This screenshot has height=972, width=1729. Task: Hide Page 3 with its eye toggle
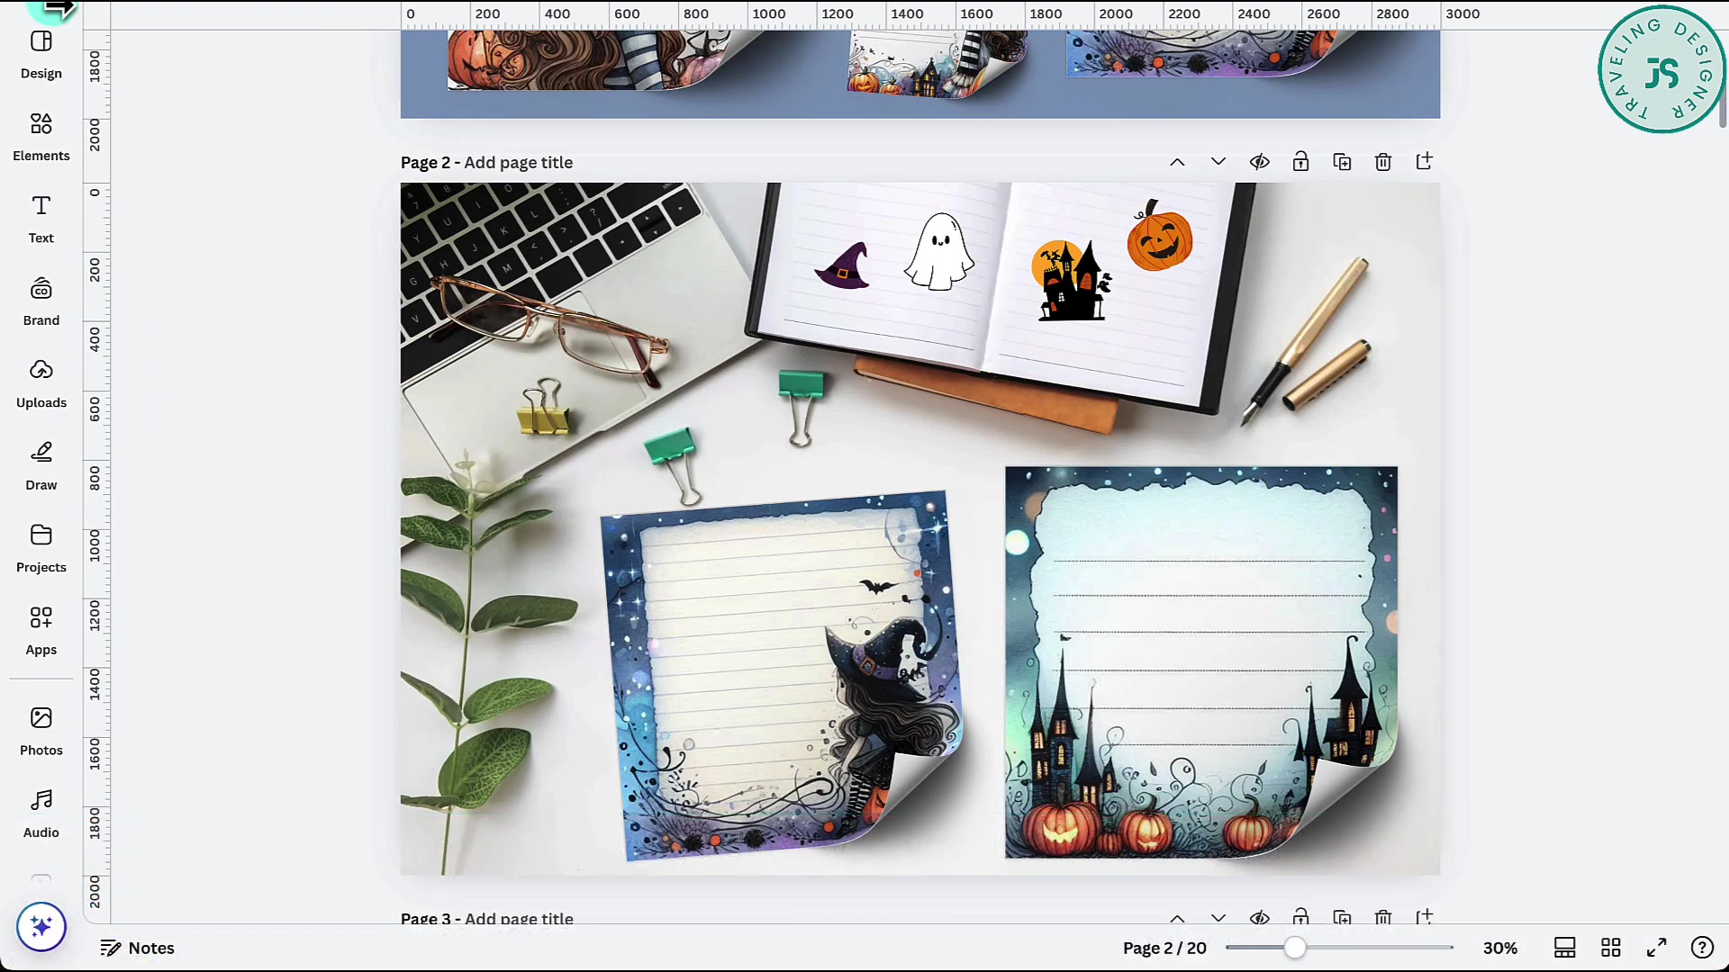[1260, 918]
